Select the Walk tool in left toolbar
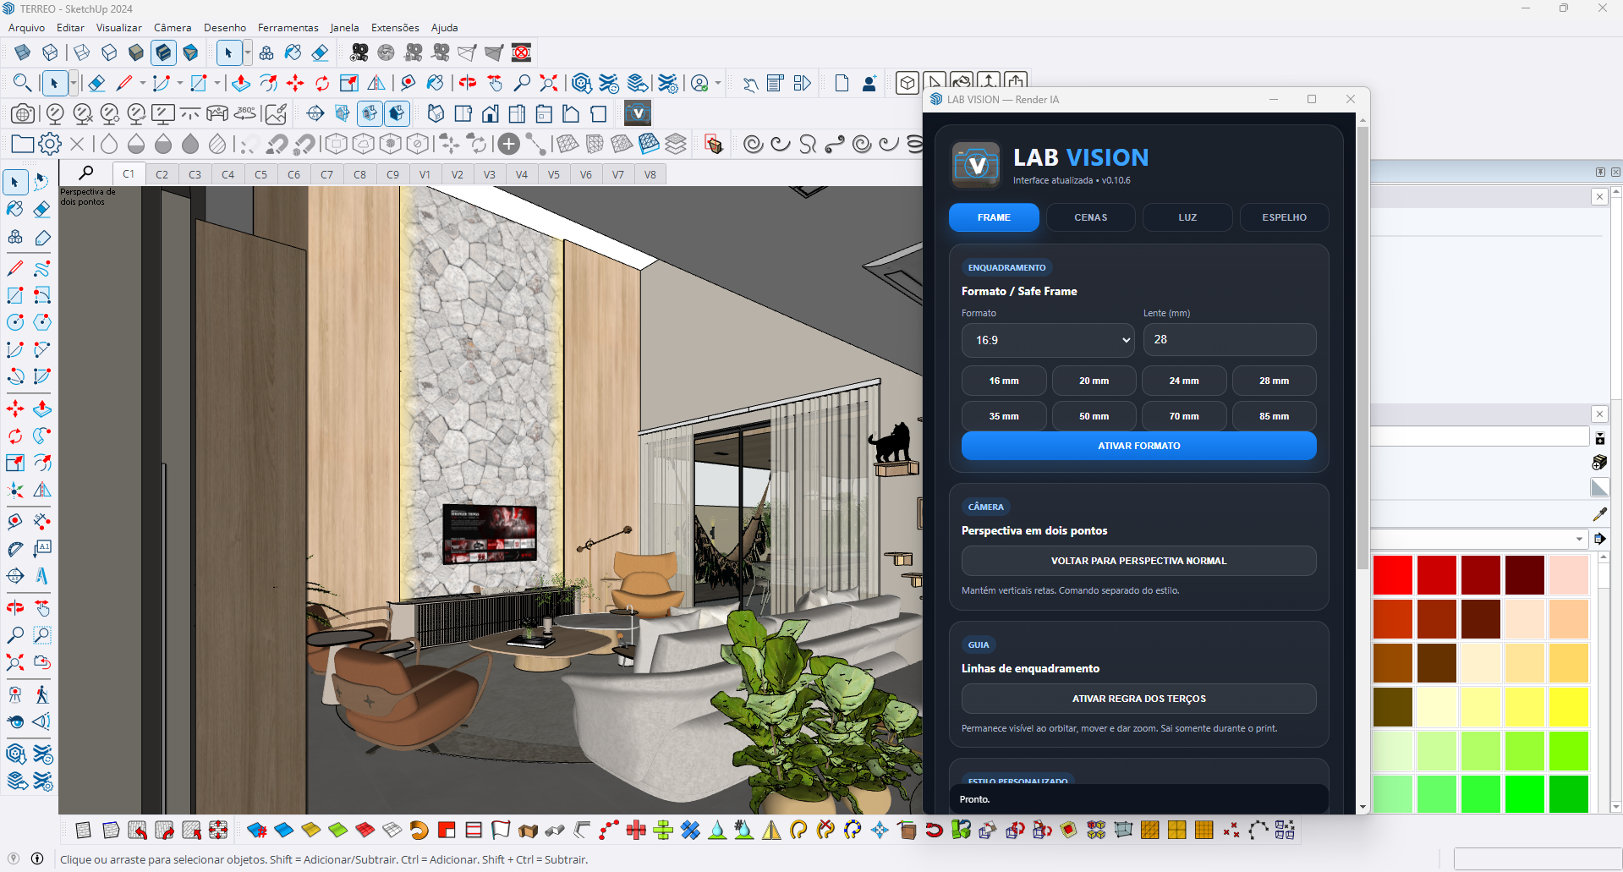This screenshot has height=872, width=1623. 41,695
